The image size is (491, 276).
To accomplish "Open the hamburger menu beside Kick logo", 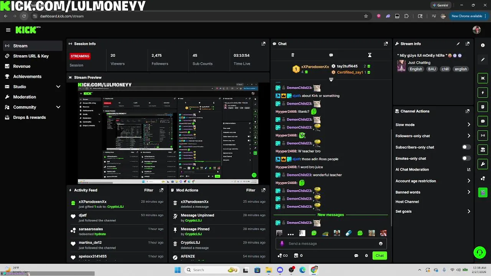I will click(x=8, y=30).
